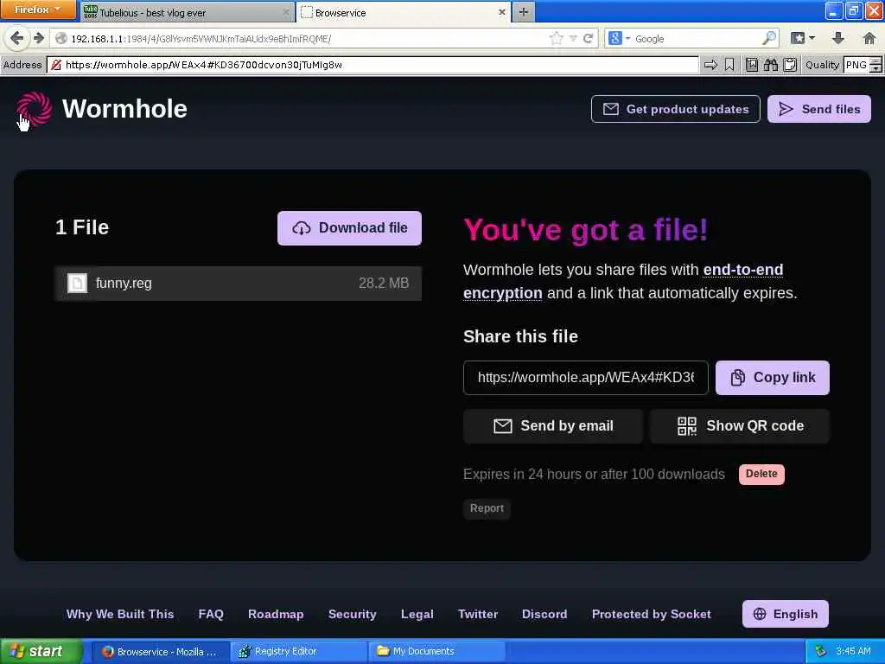The width and height of the screenshot is (885, 664).
Task: Open Firefox bookmarks menu button
Action: click(x=803, y=38)
